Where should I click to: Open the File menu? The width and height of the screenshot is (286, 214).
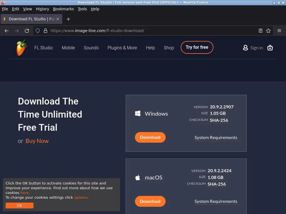click(5, 9)
